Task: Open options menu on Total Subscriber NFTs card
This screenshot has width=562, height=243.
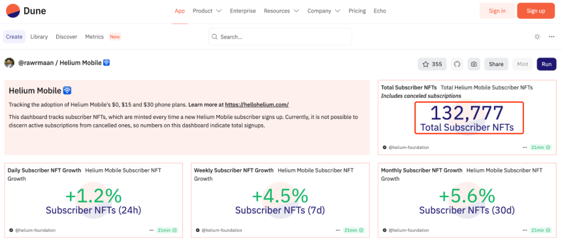Action: (x=525, y=148)
